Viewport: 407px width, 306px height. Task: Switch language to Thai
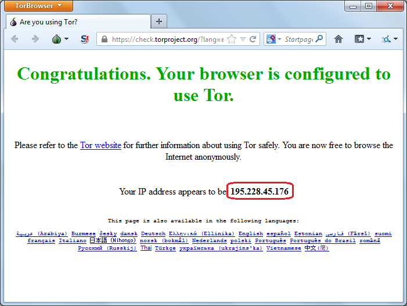coord(146,248)
